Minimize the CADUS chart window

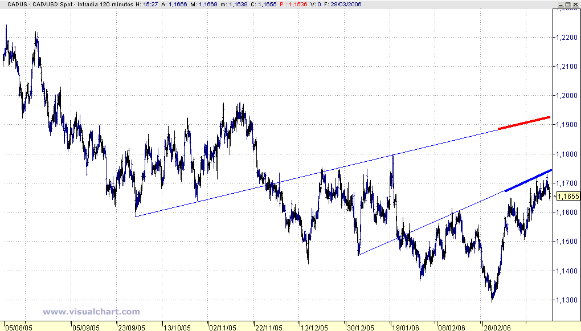click(562, 5)
